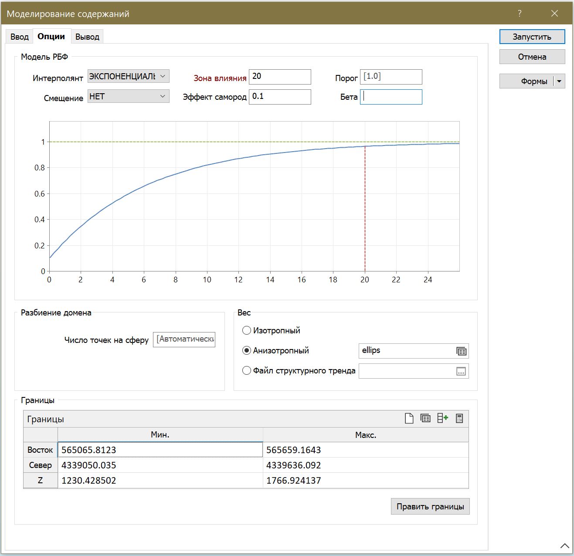This screenshot has width=574, height=556.
Task: Switch to the Ввод tab
Action: [x=20, y=37]
